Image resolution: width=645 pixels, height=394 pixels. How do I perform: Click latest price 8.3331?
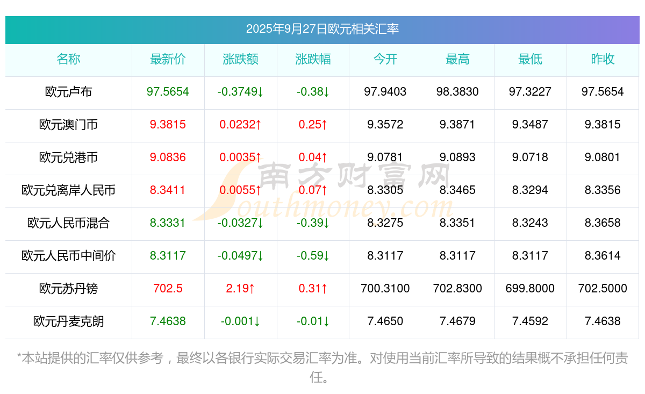click(x=168, y=223)
